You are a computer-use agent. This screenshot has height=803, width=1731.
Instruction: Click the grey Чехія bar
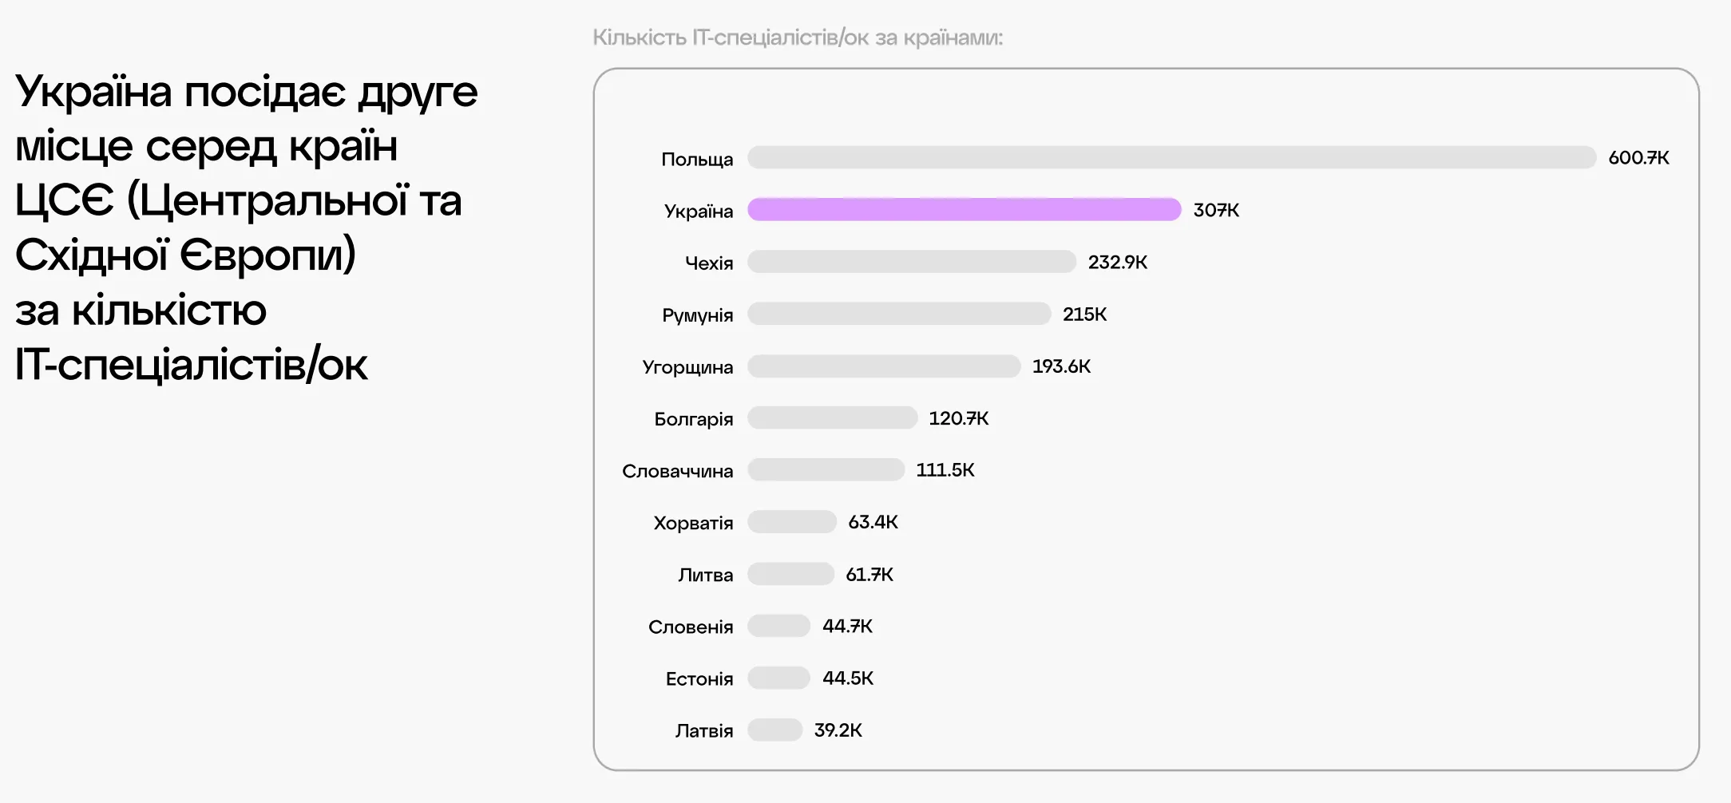coord(911,262)
